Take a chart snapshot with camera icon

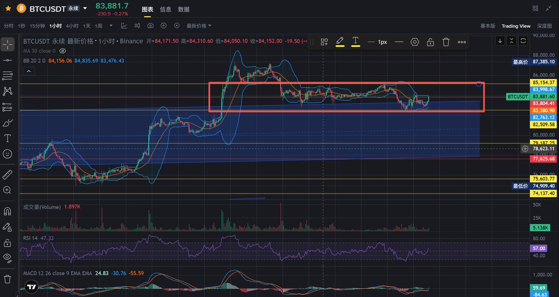[151, 26]
